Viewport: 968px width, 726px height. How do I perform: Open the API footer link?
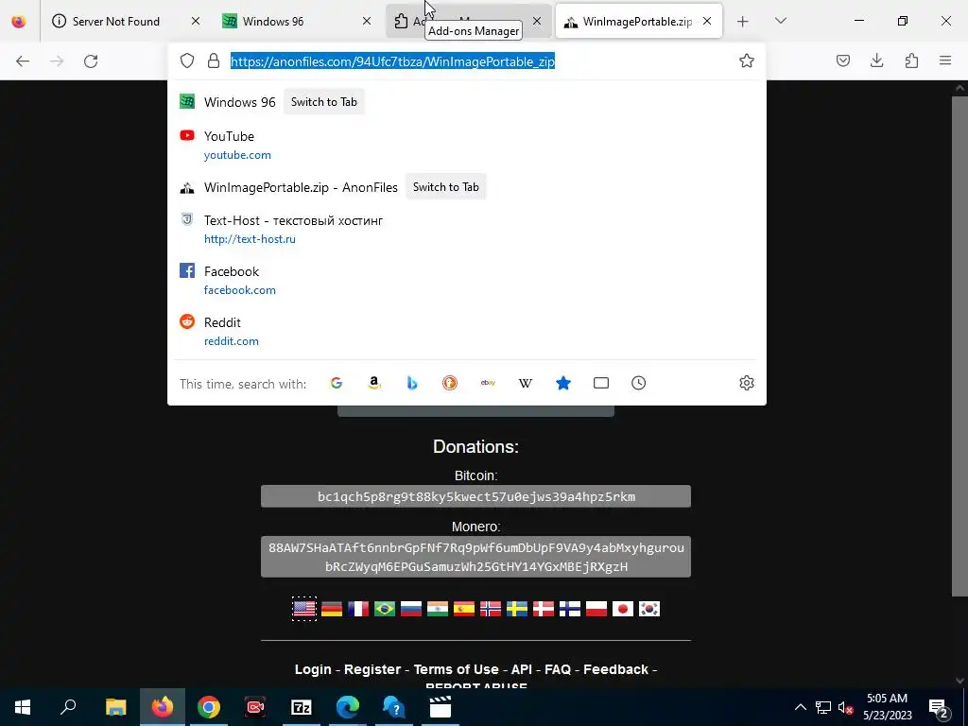tap(522, 669)
